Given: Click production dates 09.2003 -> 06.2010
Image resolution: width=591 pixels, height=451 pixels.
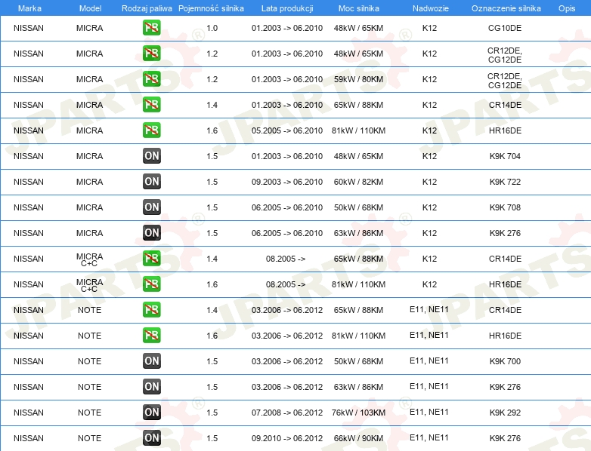Looking at the screenshot, I should [287, 182].
